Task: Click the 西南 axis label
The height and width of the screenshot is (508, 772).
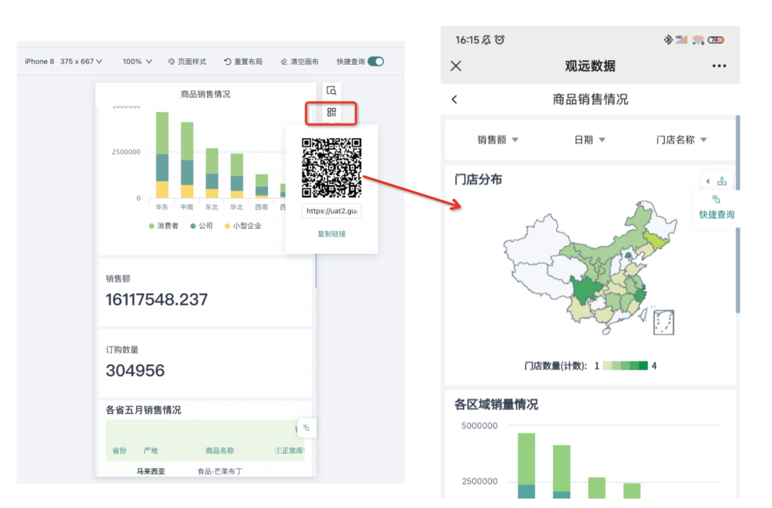Action: (261, 207)
